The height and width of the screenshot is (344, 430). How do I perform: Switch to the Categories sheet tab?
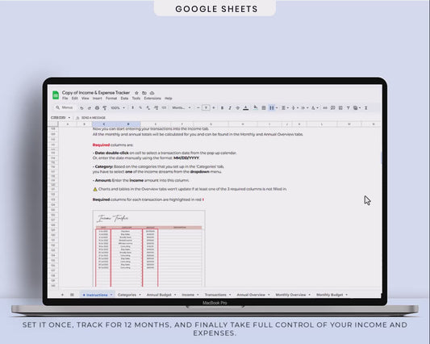(x=127, y=295)
